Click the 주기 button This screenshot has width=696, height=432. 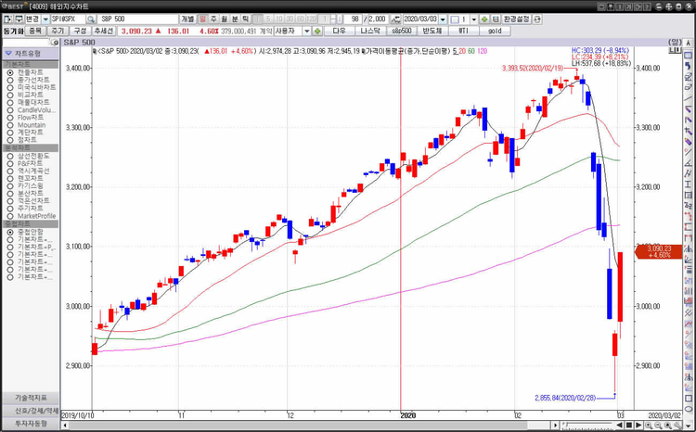pos(58,31)
